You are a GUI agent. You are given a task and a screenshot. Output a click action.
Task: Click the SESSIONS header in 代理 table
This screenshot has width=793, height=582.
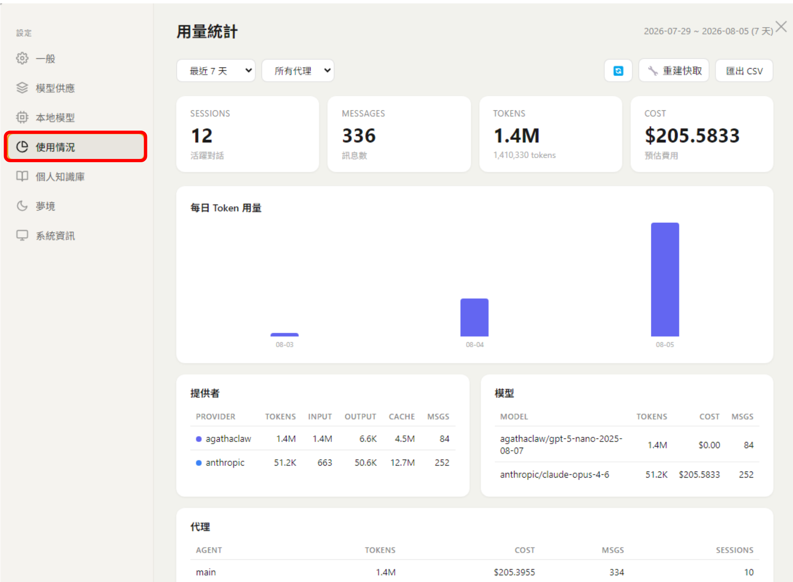[735, 550]
